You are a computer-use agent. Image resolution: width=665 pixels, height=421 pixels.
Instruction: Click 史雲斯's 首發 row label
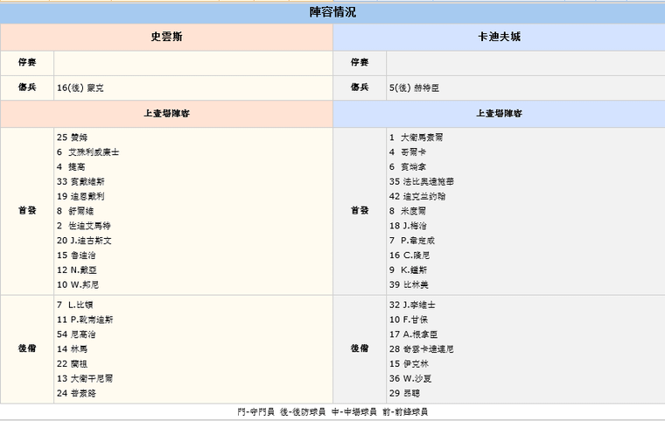[x=27, y=210]
